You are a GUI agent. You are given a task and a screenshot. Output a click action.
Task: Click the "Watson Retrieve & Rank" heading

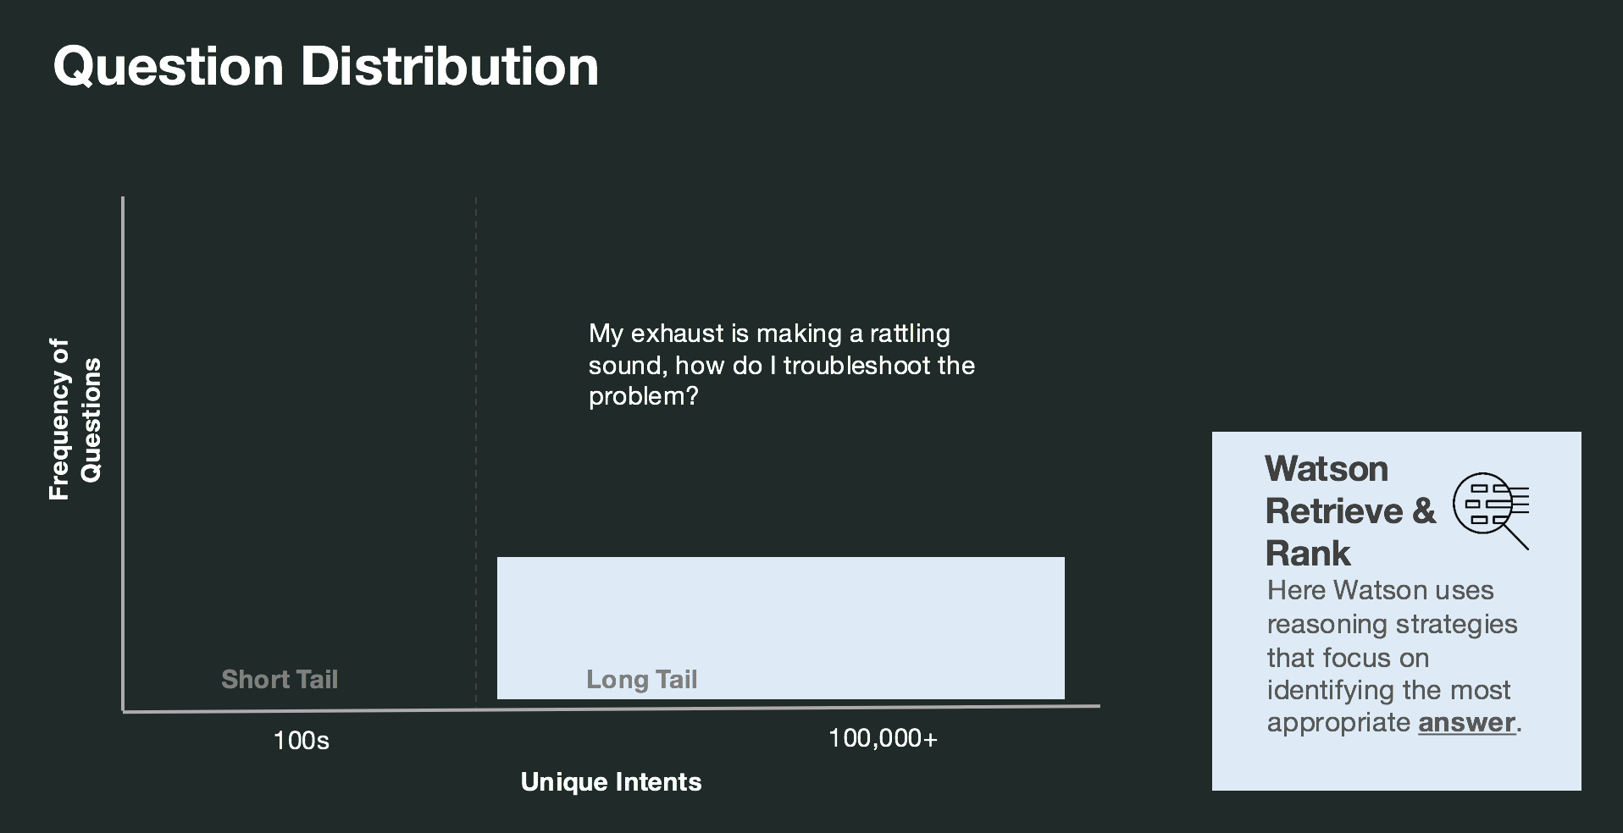(x=1349, y=510)
